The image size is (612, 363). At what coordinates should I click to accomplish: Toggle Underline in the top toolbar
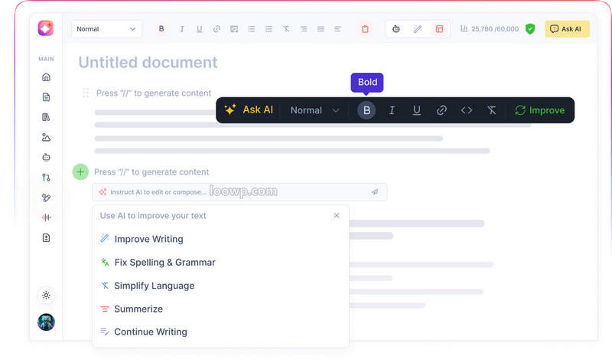(199, 29)
